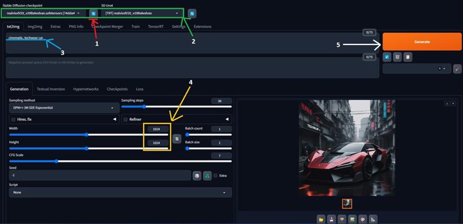Click the CFG Scale number field
This screenshot has width=463, height=224.
pyautogui.click(x=222, y=156)
